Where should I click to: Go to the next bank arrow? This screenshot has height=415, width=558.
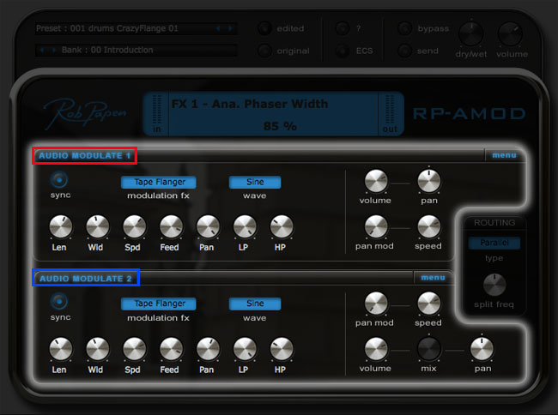point(54,50)
